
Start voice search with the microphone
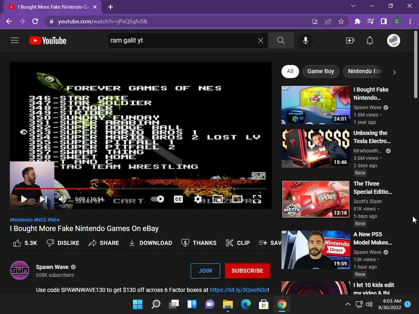coord(305,40)
